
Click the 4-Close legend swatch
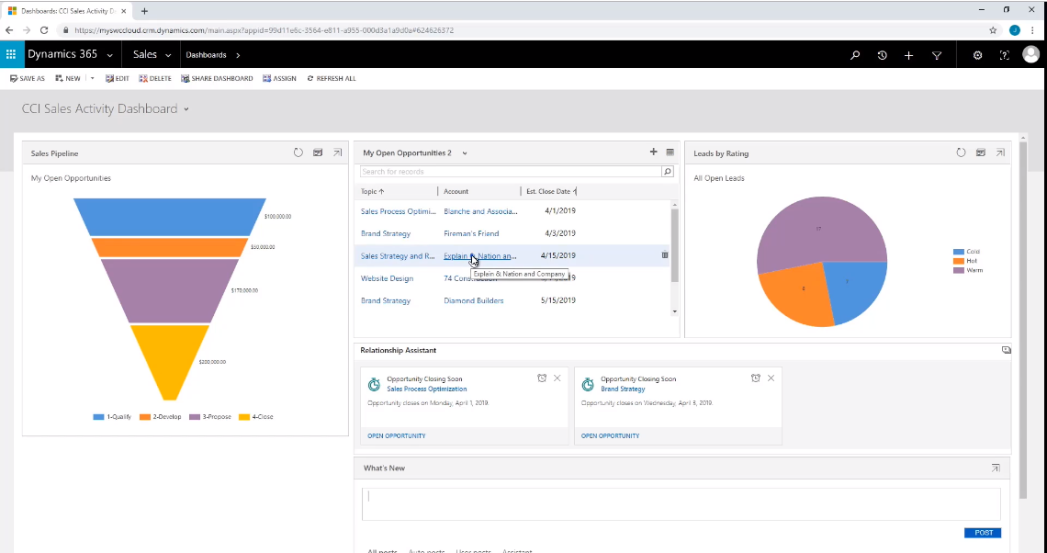[244, 417]
